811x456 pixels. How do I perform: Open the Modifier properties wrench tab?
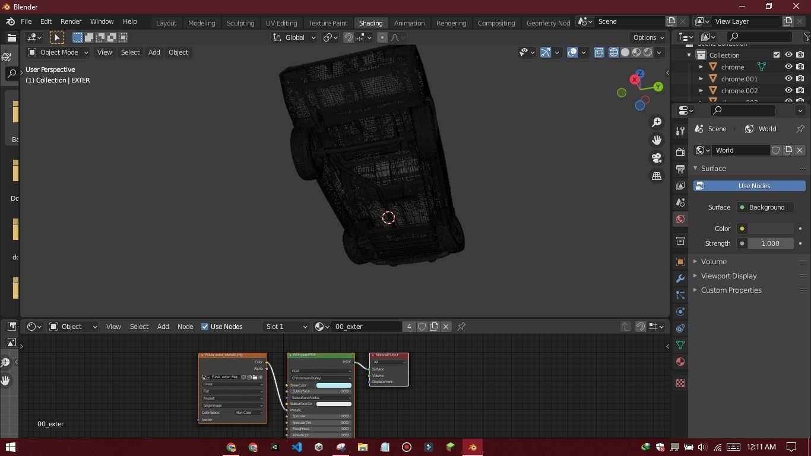click(680, 278)
